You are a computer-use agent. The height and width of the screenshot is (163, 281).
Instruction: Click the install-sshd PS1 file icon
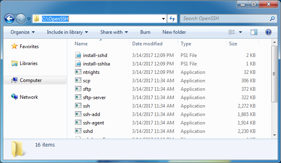point(78,55)
